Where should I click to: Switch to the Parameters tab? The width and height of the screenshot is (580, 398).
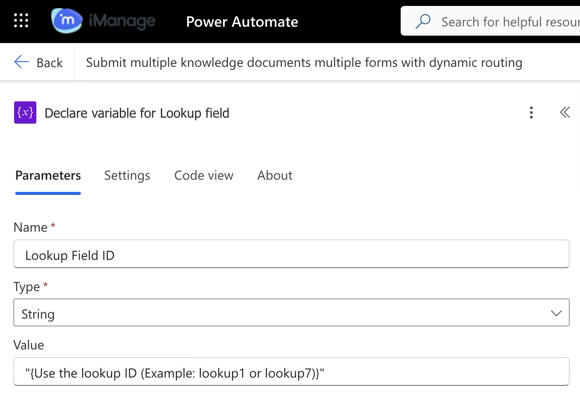click(48, 175)
